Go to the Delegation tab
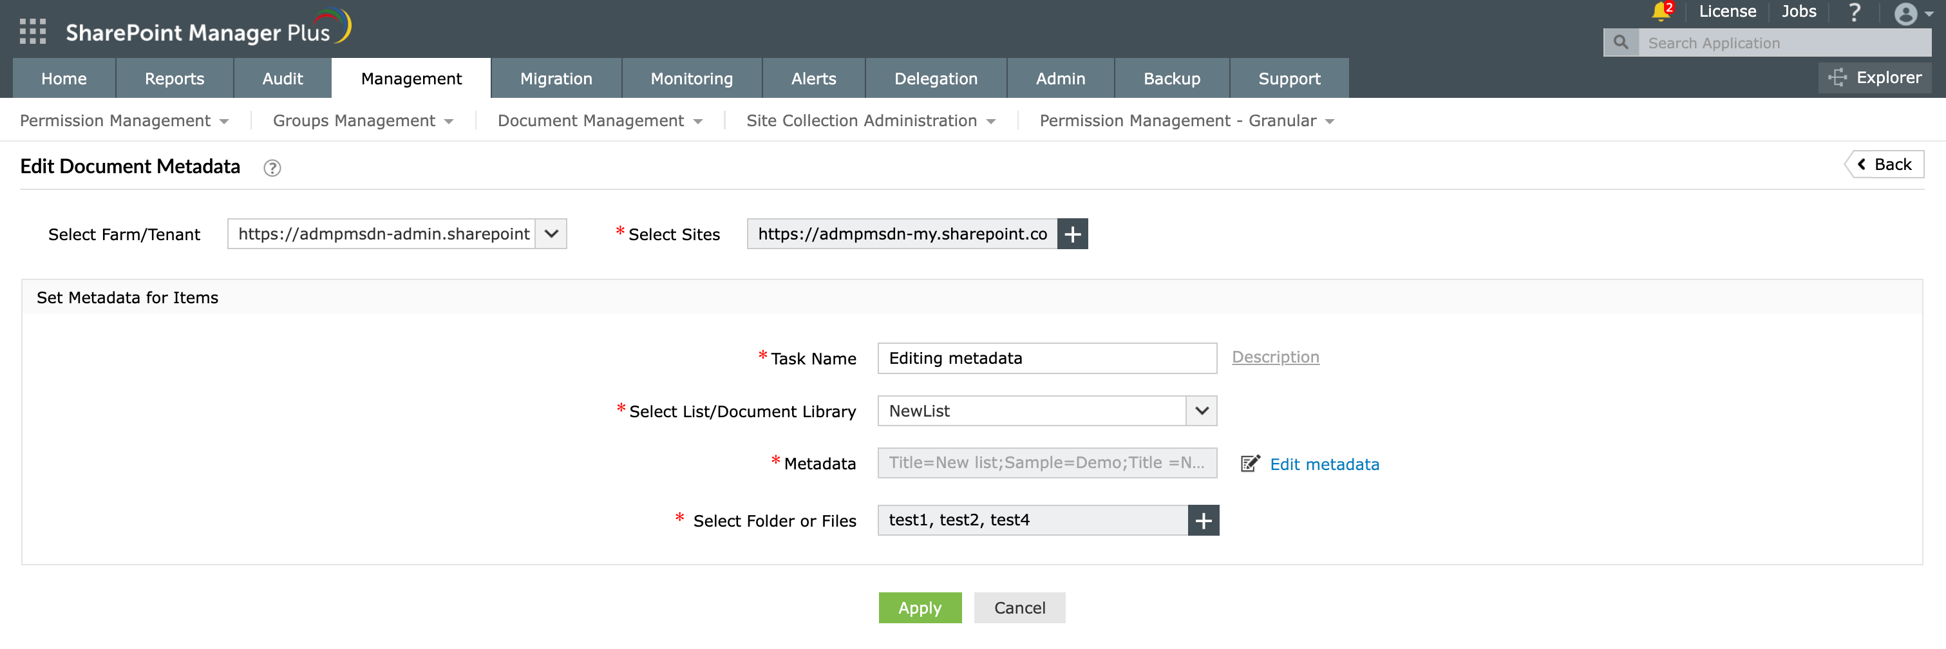The width and height of the screenshot is (1946, 649). coord(935,79)
